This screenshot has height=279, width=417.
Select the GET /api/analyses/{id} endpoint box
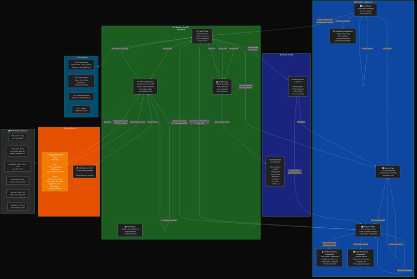click(81, 97)
